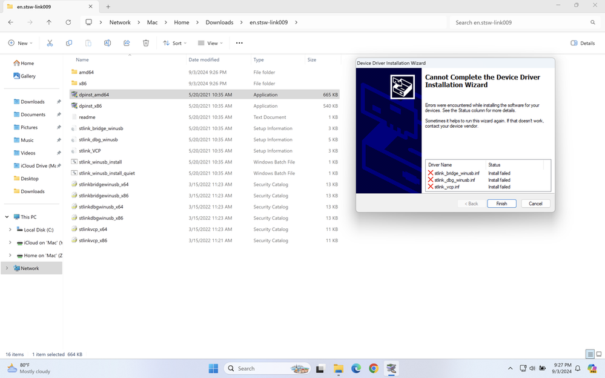605x378 pixels.
Task: Click the Paste icon in the toolbar
Action: tap(88, 43)
